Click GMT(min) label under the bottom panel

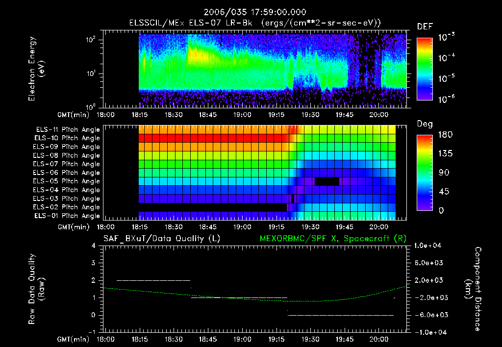click(73, 340)
